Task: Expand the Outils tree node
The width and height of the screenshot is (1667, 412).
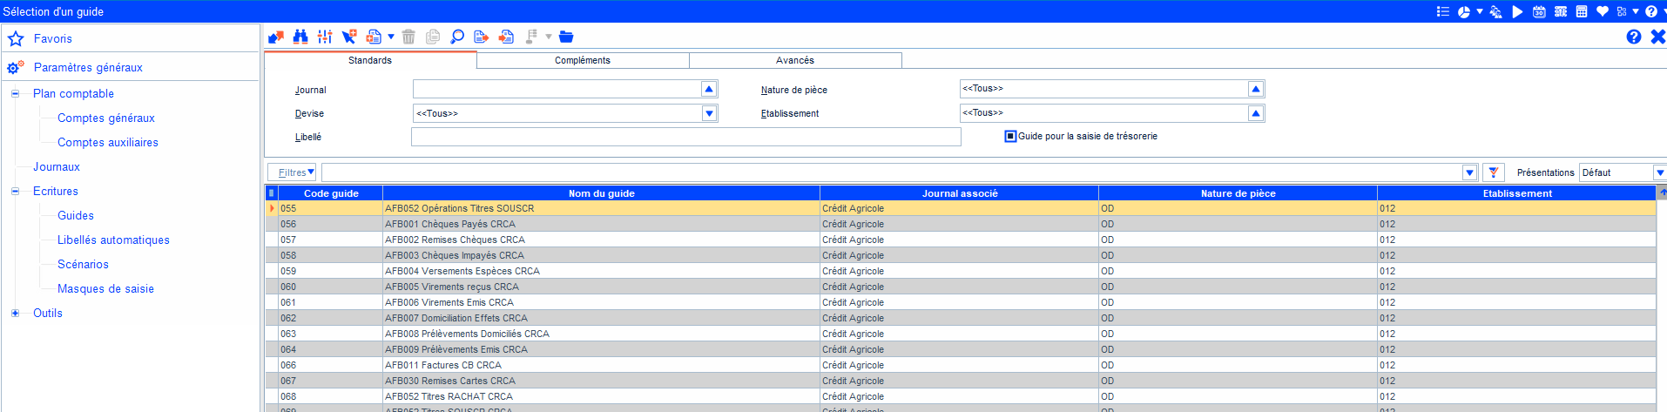Action: pyautogui.click(x=15, y=313)
